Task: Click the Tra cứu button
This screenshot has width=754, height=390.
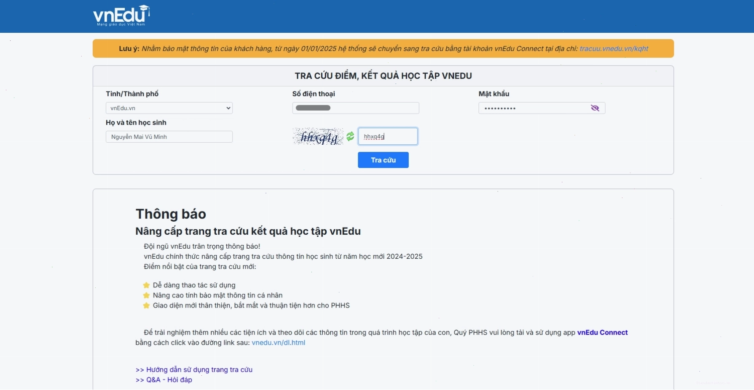Action: click(383, 160)
